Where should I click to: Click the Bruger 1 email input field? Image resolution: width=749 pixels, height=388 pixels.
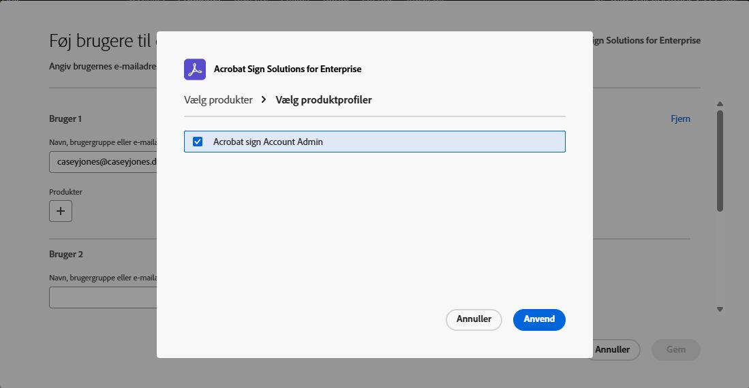[x=104, y=162]
